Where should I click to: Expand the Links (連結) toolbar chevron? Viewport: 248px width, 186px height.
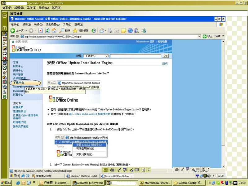tap(223, 36)
